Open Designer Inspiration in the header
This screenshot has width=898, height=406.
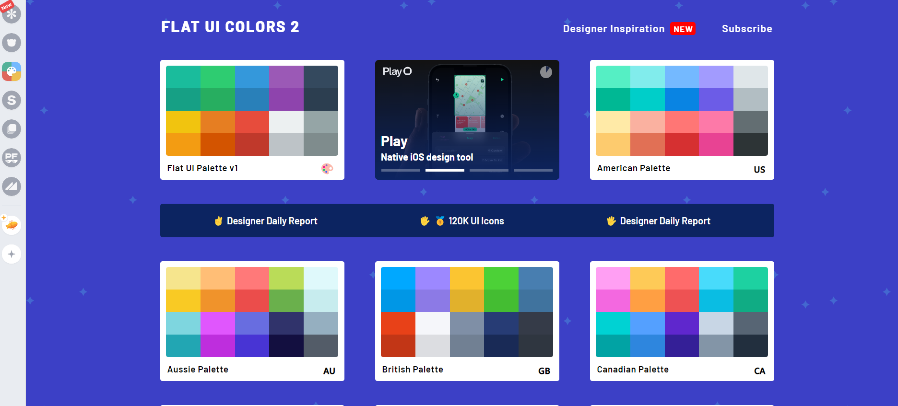[614, 29]
